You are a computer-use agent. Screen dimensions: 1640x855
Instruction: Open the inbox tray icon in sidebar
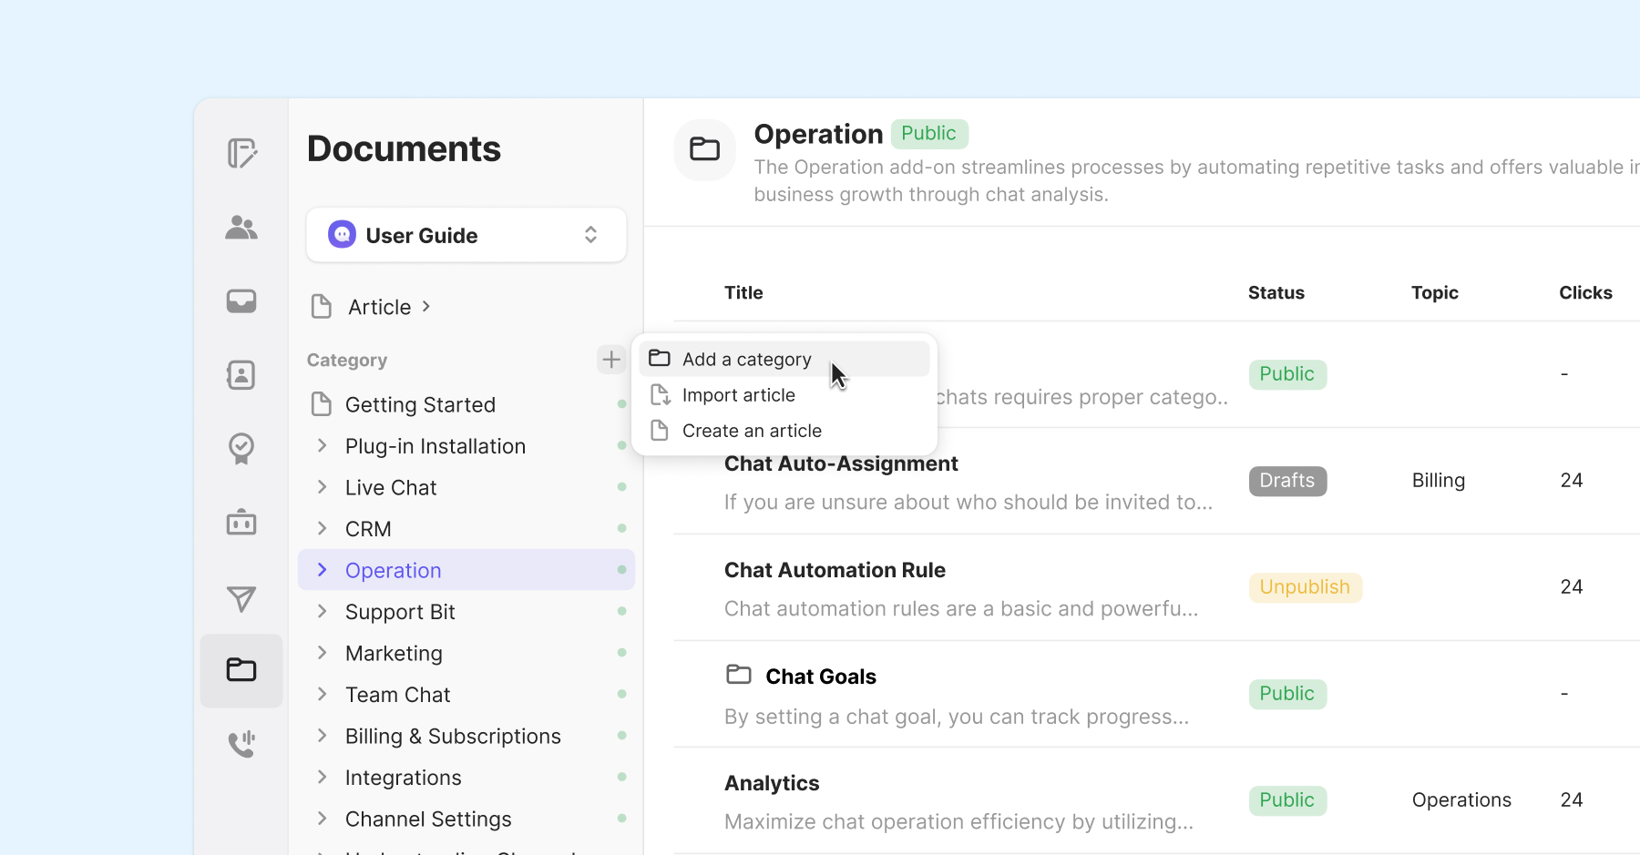[x=241, y=300]
